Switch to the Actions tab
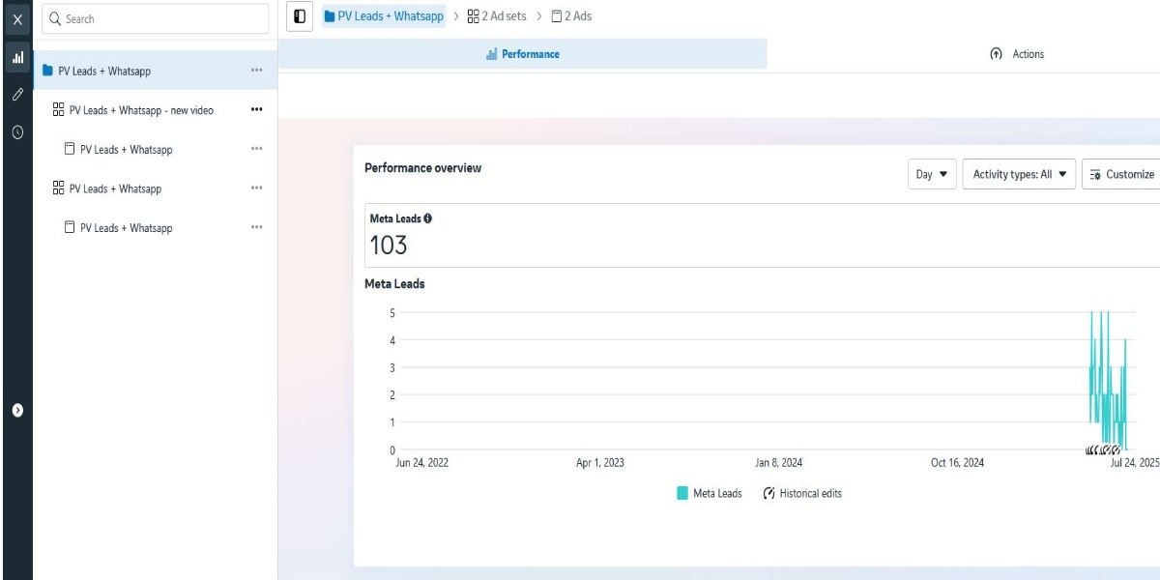The image size is (1160, 580). 1016,54
